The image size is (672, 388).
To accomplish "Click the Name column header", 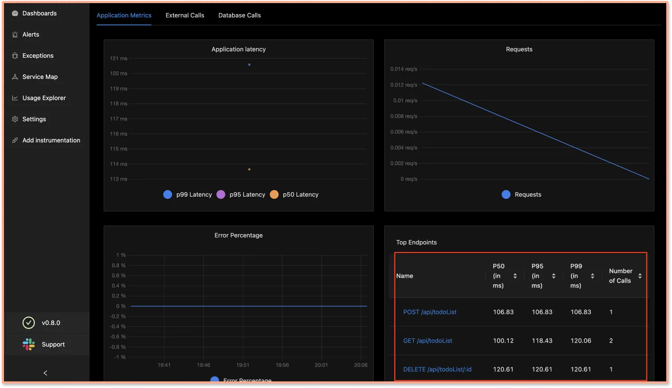I will [x=405, y=276].
